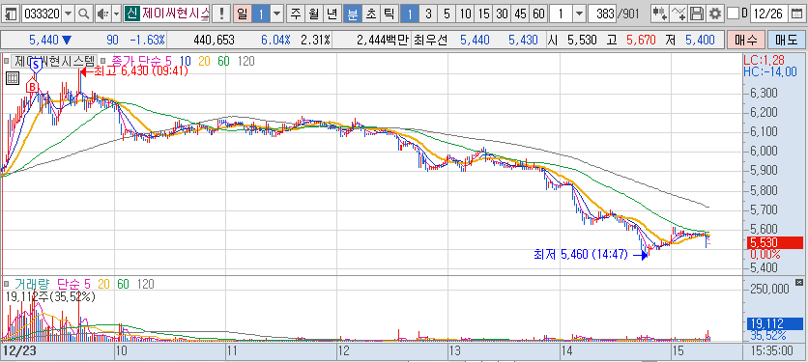Open the calendar date picker icon

796,14
